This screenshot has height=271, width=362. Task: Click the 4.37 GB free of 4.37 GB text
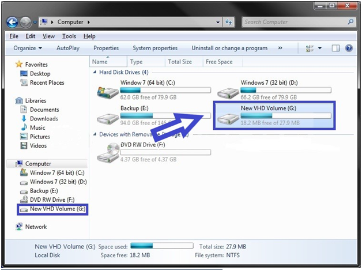tap(148, 160)
